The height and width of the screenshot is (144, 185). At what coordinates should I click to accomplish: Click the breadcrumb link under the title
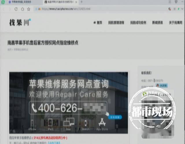point(18,50)
